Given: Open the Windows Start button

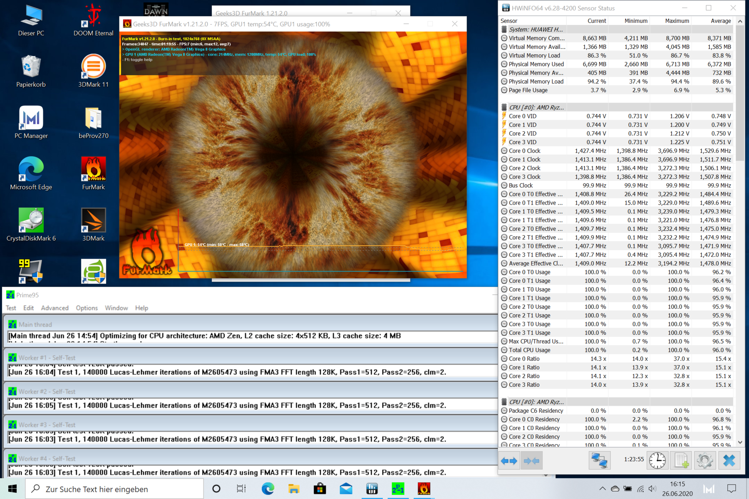Looking at the screenshot, I should point(12,489).
